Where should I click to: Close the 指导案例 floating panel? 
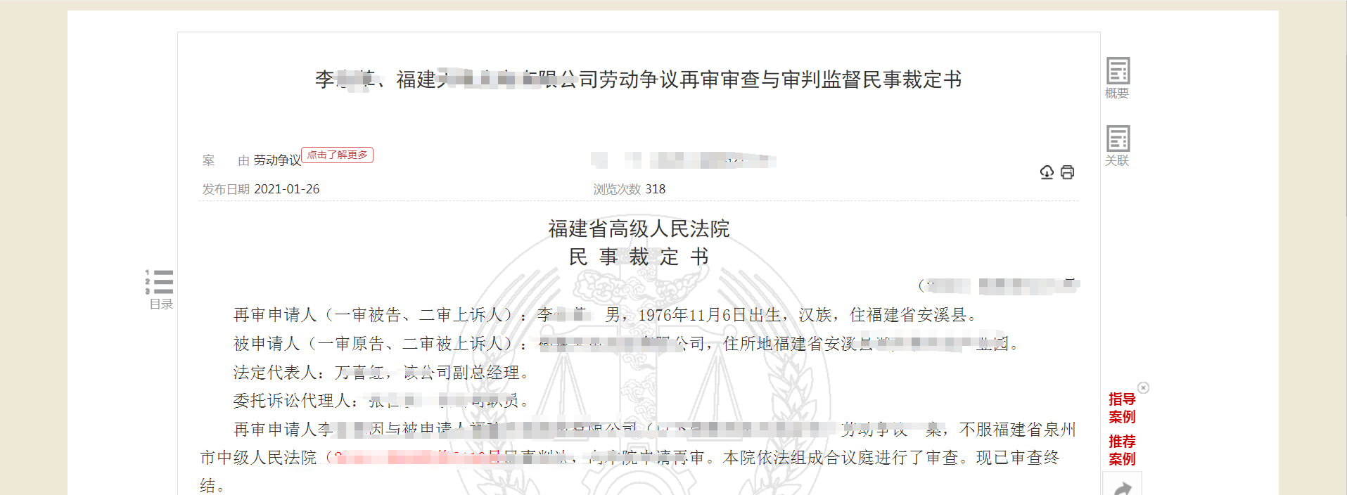tap(1143, 387)
